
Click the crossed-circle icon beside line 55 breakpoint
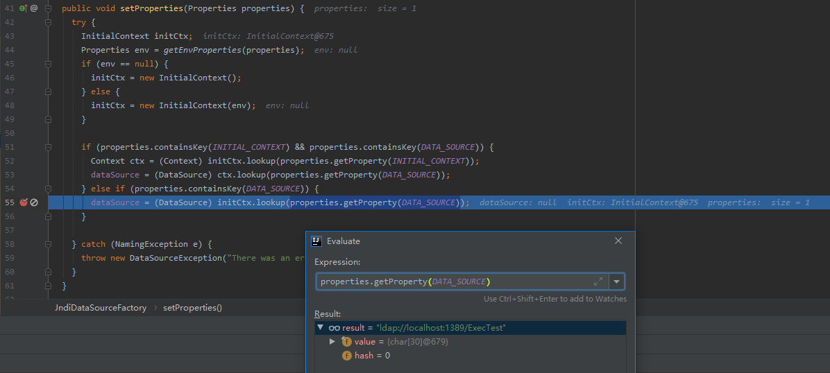pyautogui.click(x=34, y=202)
